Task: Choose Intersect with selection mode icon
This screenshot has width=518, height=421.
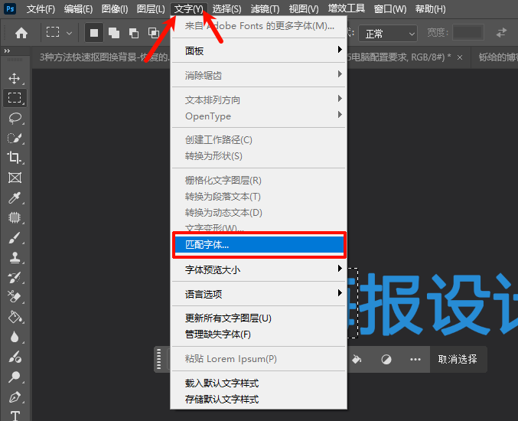Action: point(154,33)
